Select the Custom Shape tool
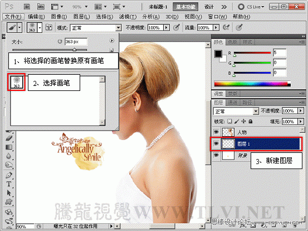The width and height of the screenshot is (308, 231). 9,202
